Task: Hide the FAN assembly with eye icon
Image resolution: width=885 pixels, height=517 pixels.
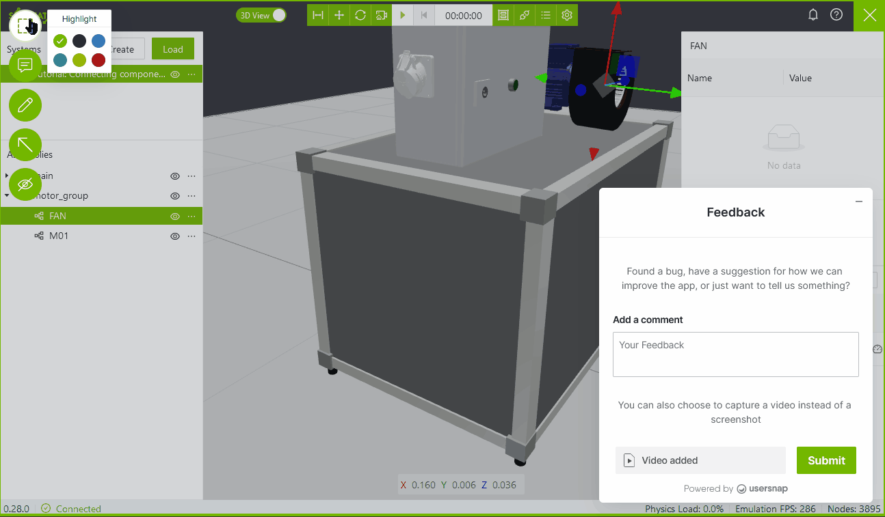Action: tap(175, 216)
